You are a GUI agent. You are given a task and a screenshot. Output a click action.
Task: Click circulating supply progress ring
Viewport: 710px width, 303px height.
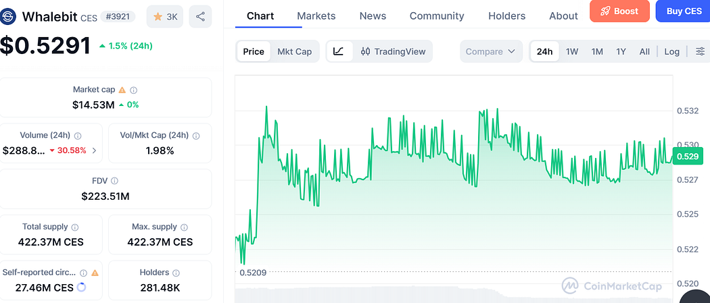click(82, 287)
